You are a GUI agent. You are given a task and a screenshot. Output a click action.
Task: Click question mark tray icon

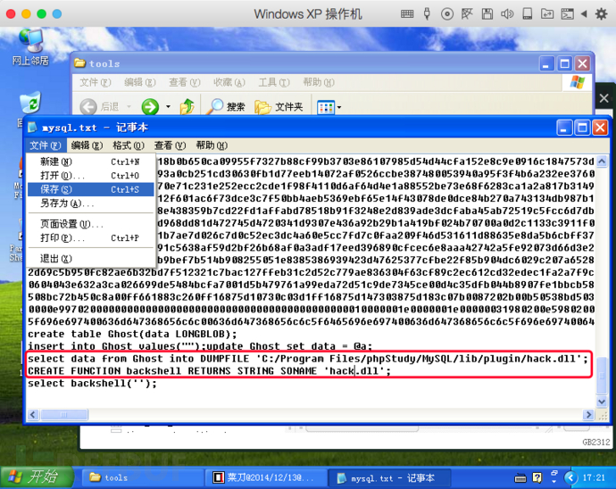click(537, 477)
